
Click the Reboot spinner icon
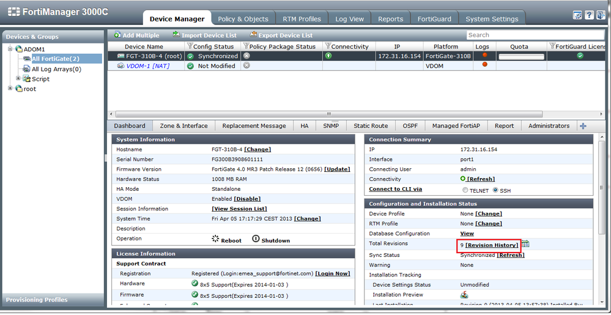tap(215, 239)
